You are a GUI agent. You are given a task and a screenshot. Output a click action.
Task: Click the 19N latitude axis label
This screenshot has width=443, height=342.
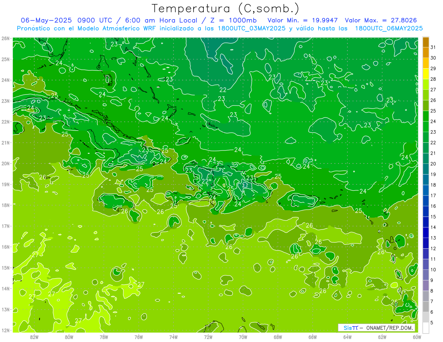(x=5, y=184)
